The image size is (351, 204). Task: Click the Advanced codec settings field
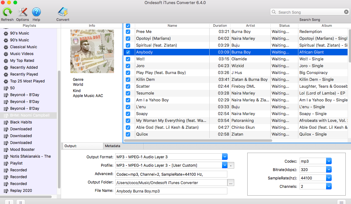tap(171, 174)
